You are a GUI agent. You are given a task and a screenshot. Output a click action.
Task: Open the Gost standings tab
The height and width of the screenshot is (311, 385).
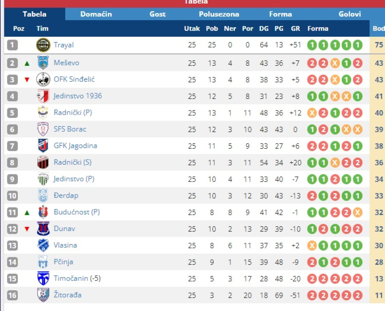157,14
